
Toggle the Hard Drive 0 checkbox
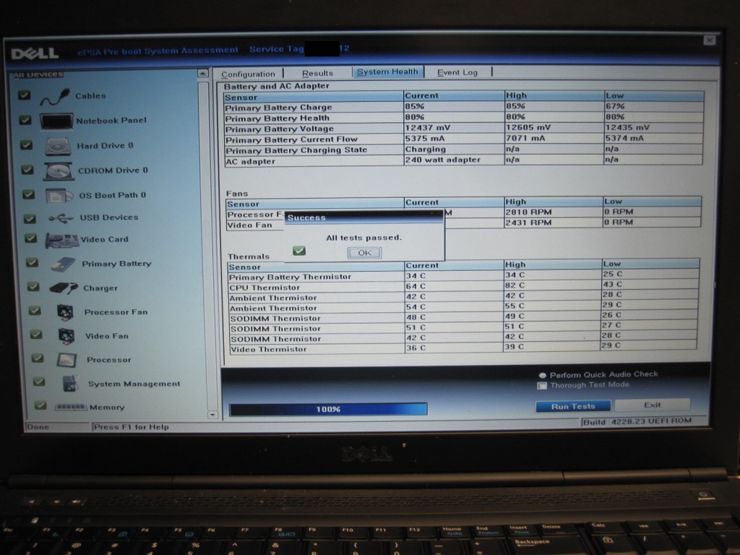[x=27, y=145]
